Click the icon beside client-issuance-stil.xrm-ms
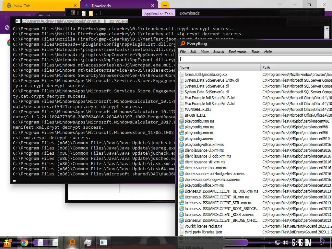Viewport: 332px width, 249px height. coord(182,162)
